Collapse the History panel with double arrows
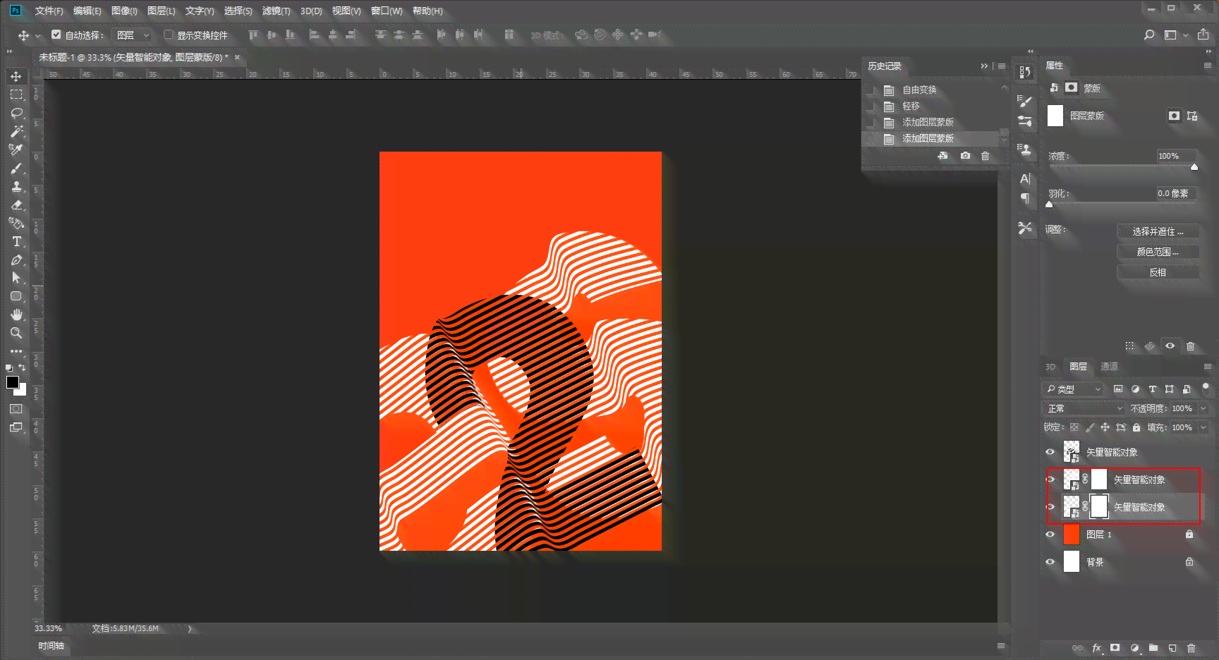1219x660 pixels. pos(984,66)
